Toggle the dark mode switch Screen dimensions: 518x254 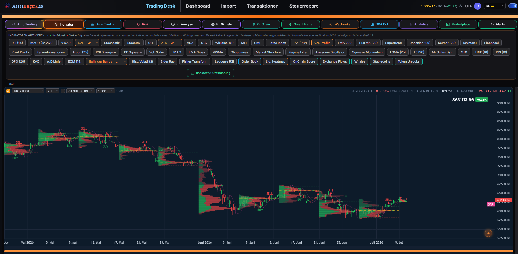tap(513, 6)
